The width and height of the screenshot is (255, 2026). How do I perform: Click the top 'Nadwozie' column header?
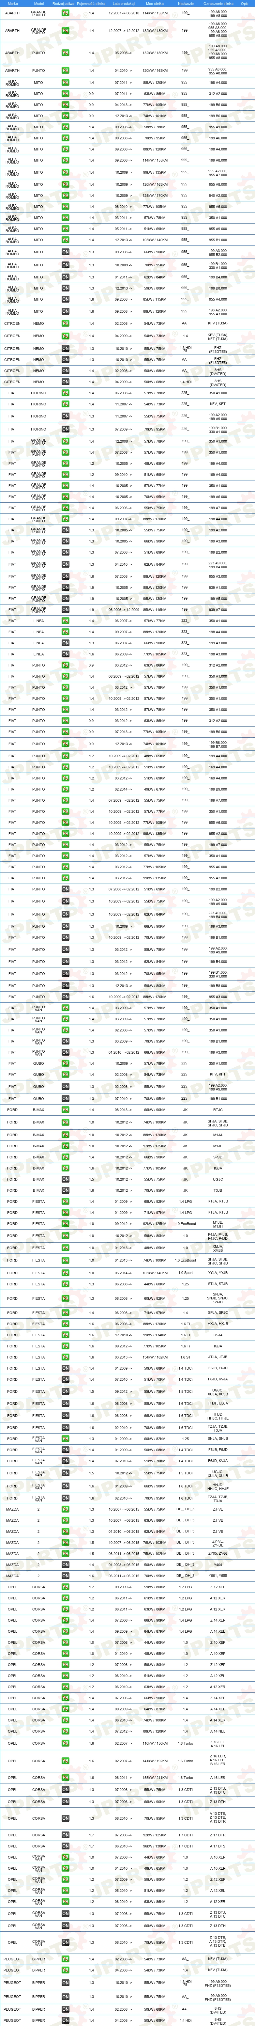[x=185, y=3]
